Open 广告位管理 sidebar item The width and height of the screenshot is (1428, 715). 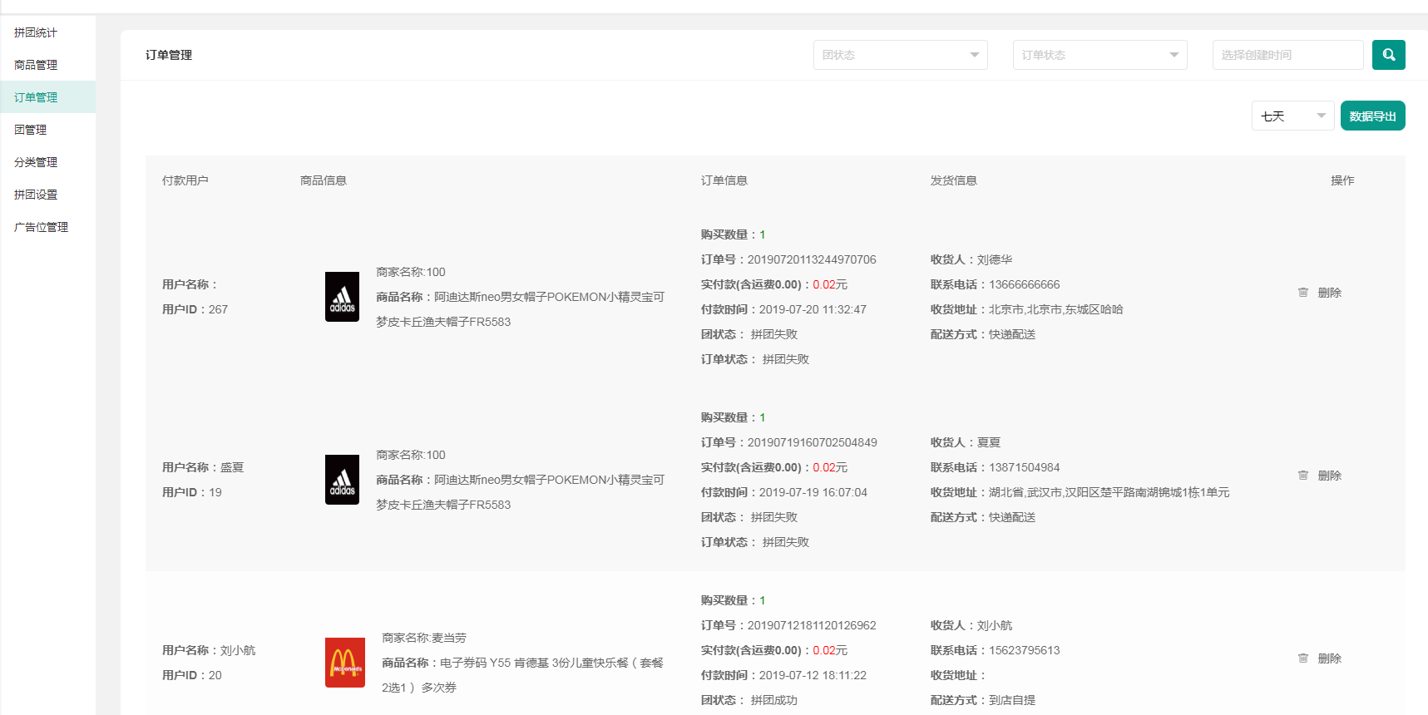tap(42, 227)
